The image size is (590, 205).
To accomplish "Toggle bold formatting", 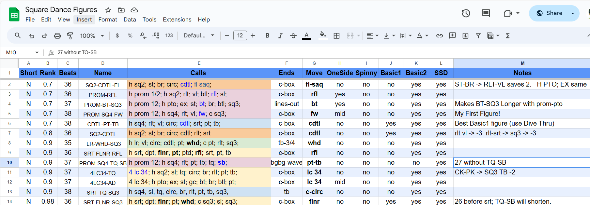I will [267, 36].
